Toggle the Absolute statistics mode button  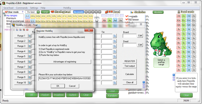point(158,12)
